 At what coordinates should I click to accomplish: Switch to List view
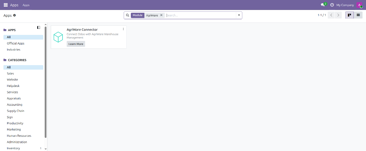(358, 15)
